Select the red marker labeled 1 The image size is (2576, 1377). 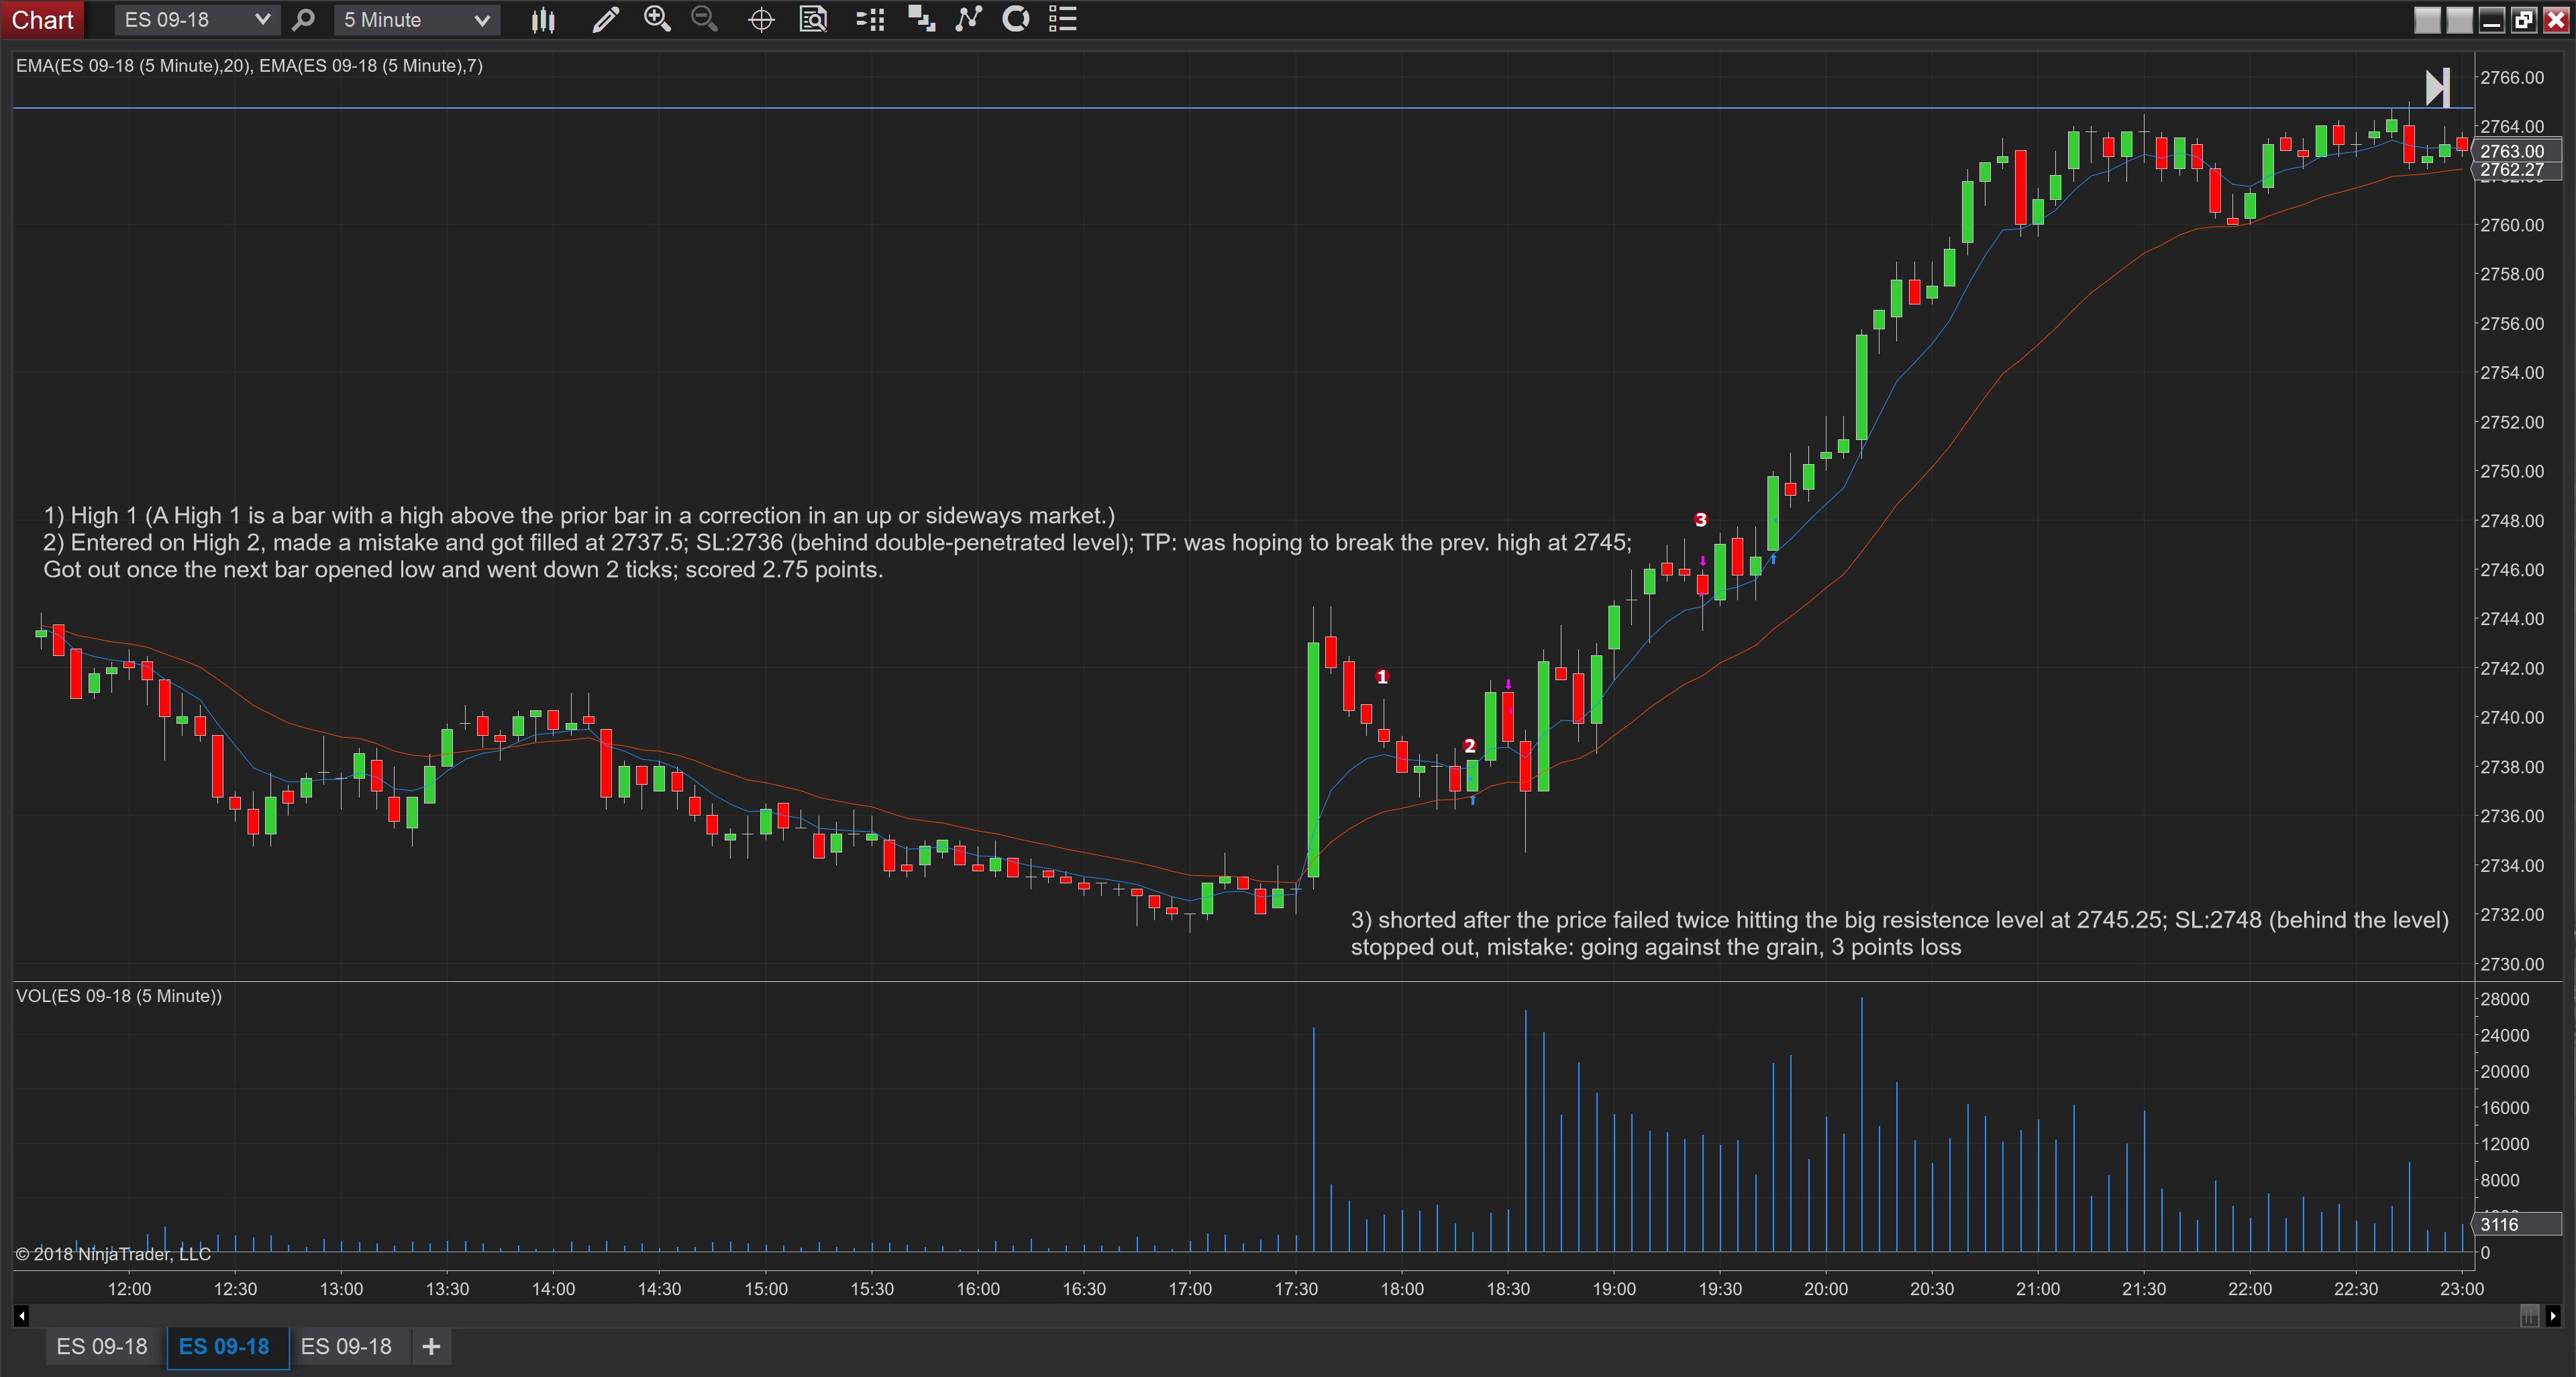[x=1382, y=677]
